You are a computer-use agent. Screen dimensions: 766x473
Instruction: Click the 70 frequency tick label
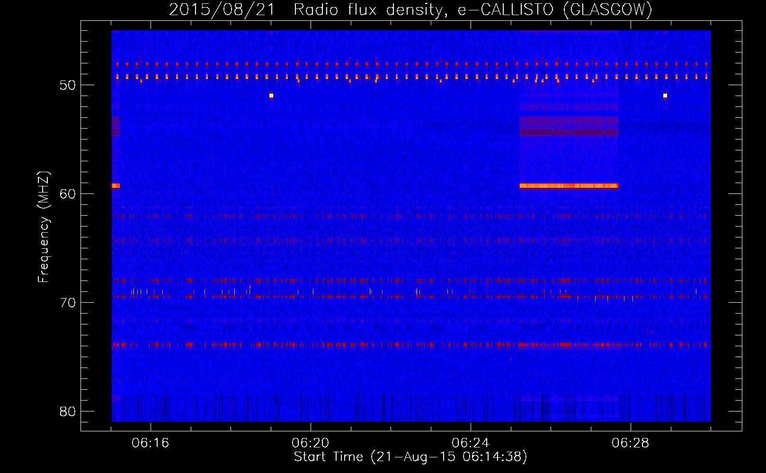pyautogui.click(x=68, y=303)
